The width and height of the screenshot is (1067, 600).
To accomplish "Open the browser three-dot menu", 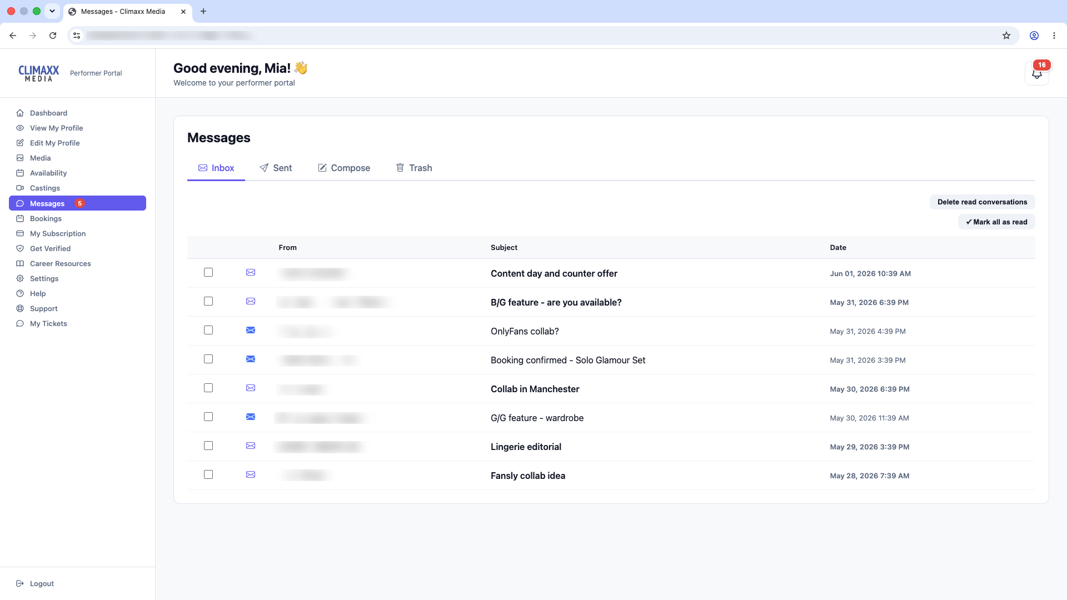I will tap(1054, 36).
